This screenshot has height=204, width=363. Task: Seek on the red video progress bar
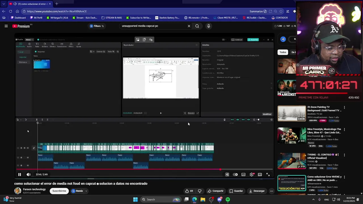click(x=144, y=169)
